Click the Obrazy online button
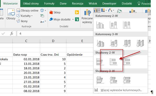This screenshot has width=156, height=96. point(27,10)
